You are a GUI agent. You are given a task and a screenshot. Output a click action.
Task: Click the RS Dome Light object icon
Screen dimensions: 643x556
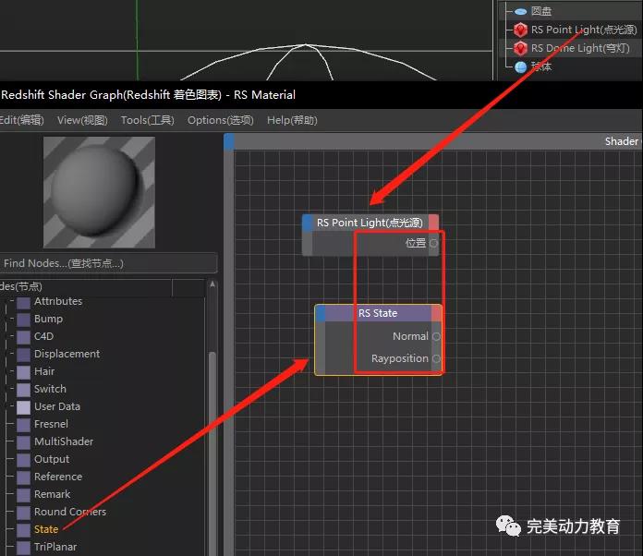click(521, 48)
